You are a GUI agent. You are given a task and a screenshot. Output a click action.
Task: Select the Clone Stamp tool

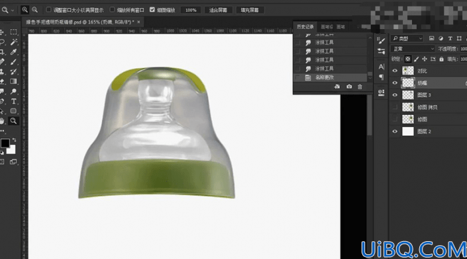click(2, 71)
